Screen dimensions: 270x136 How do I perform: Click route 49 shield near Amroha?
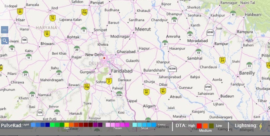pyautogui.click(x=190, y=34)
